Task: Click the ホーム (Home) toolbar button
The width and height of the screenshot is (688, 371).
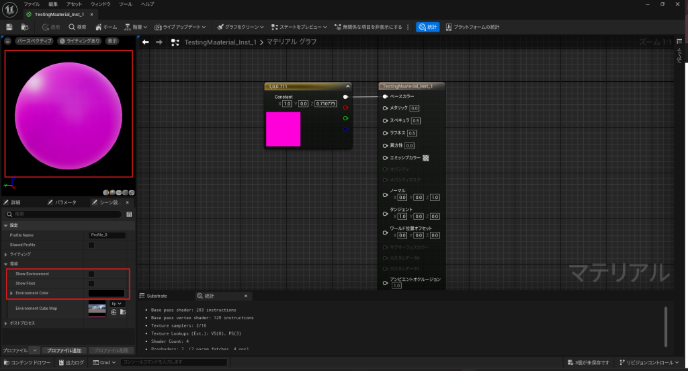Action: click(x=106, y=27)
